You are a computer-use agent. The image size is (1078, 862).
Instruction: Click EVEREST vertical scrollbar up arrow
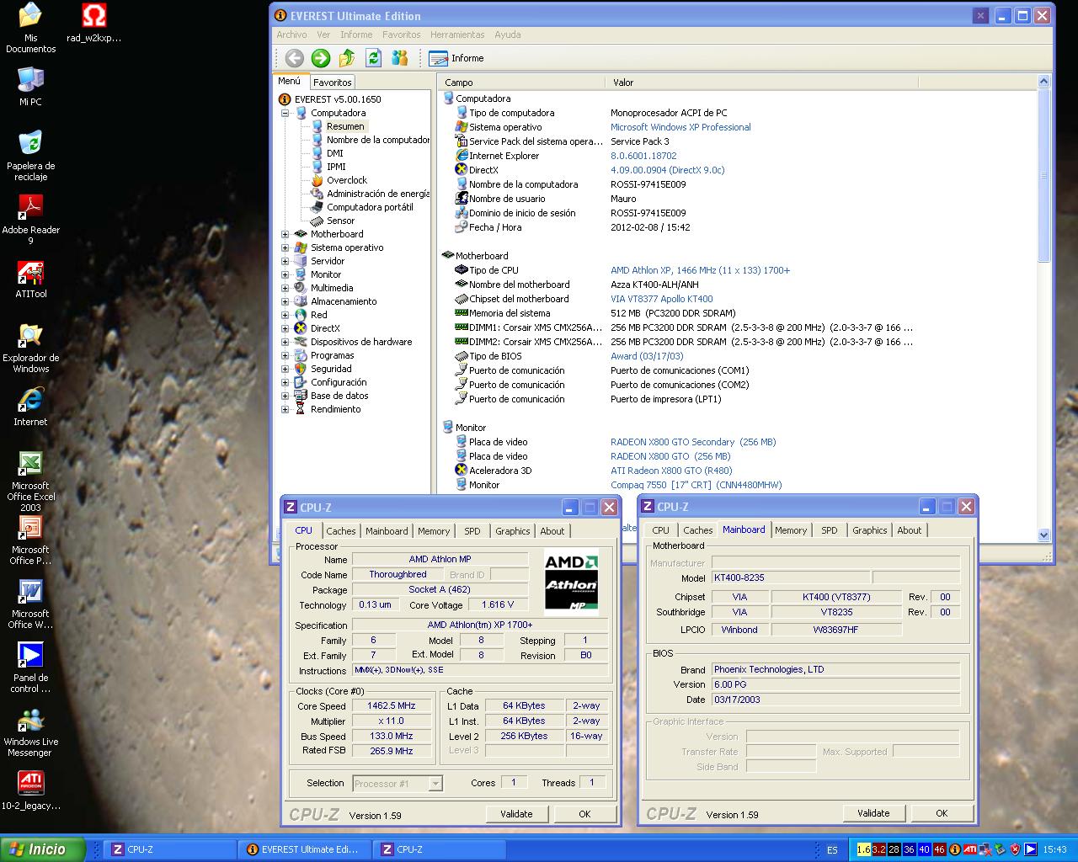pos(1044,82)
